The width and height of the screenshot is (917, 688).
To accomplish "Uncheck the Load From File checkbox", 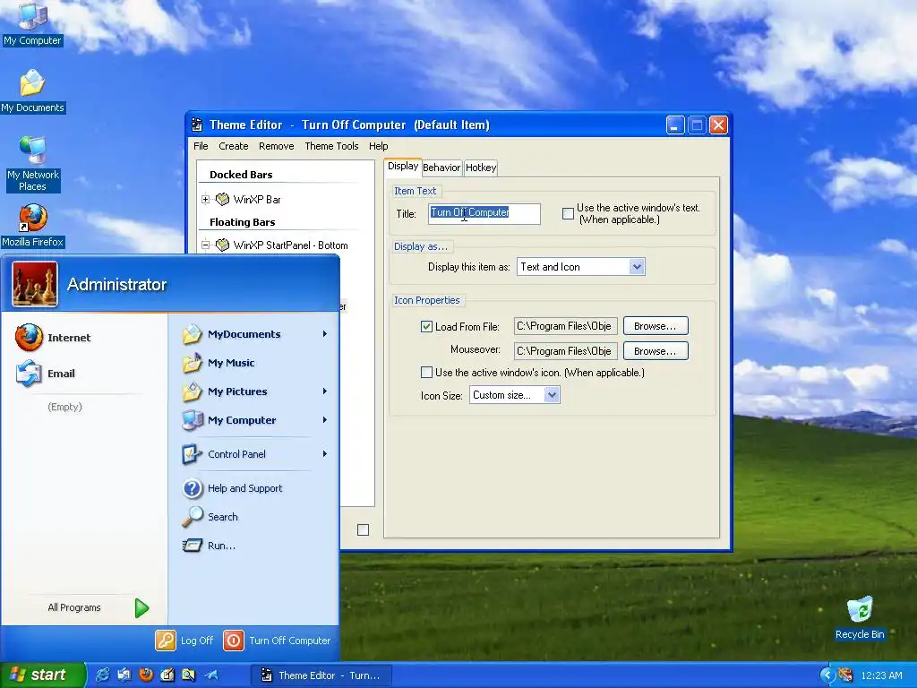I will tap(427, 326).
